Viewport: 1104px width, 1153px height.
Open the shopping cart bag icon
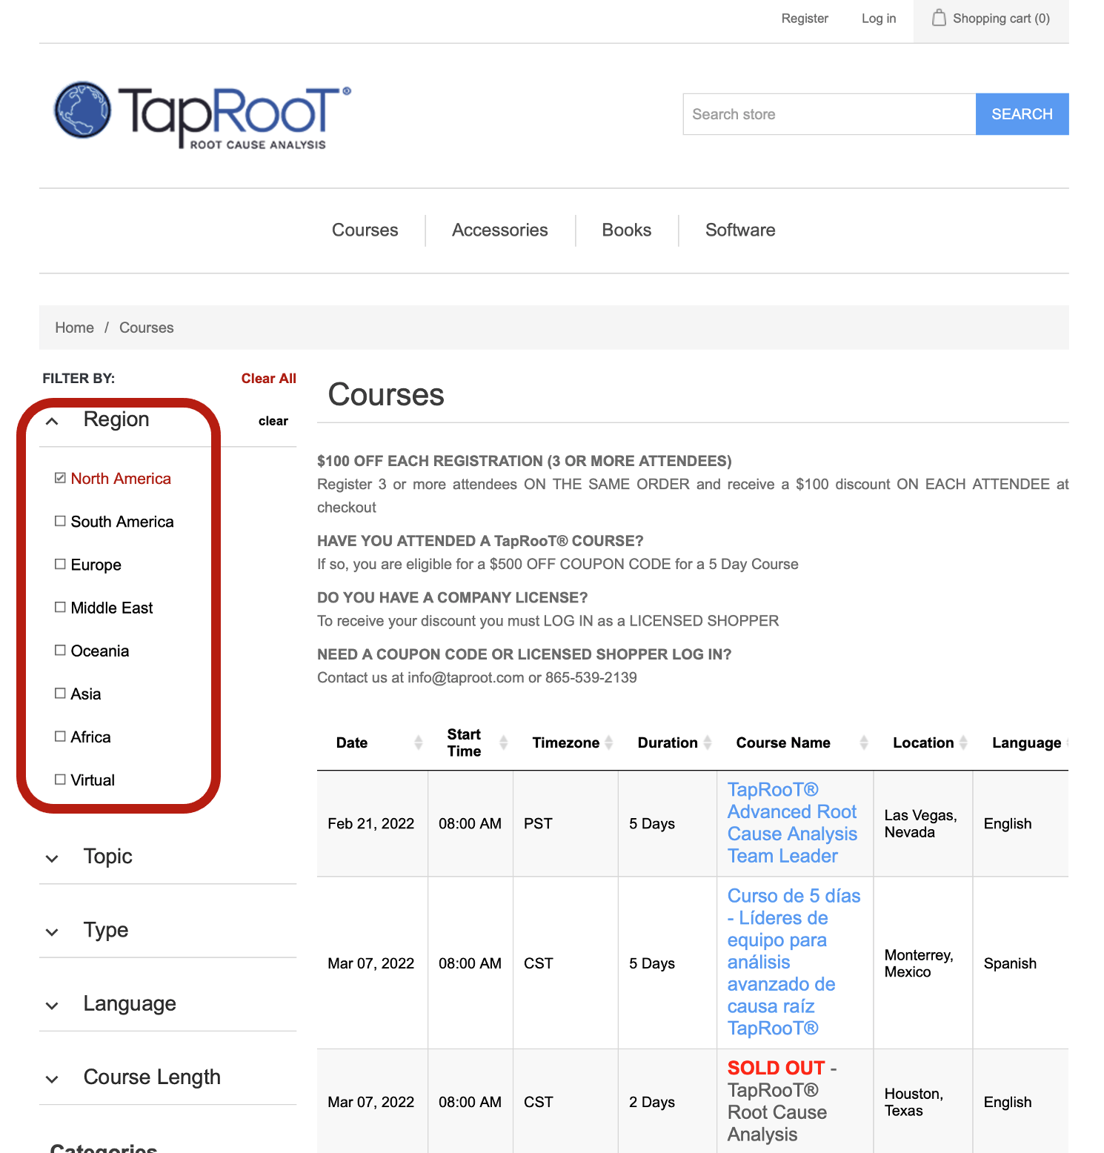pyautogui.click(x=939, y=18)
